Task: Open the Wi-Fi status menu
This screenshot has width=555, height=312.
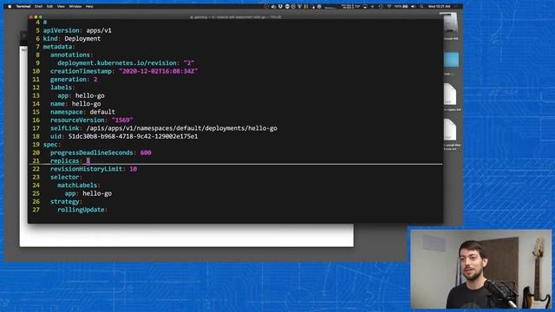Action: click(x=389, y=6)
